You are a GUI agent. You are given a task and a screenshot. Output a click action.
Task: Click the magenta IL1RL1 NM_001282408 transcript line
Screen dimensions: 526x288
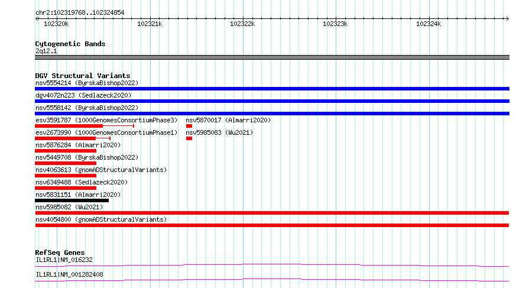[x=272, y=280]
